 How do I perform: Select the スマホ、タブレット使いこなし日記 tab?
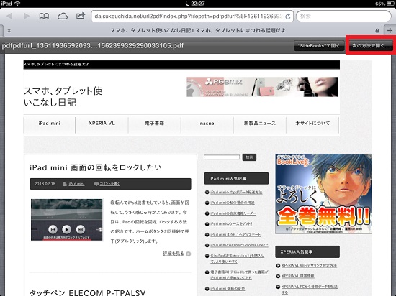tap(198, 30)
